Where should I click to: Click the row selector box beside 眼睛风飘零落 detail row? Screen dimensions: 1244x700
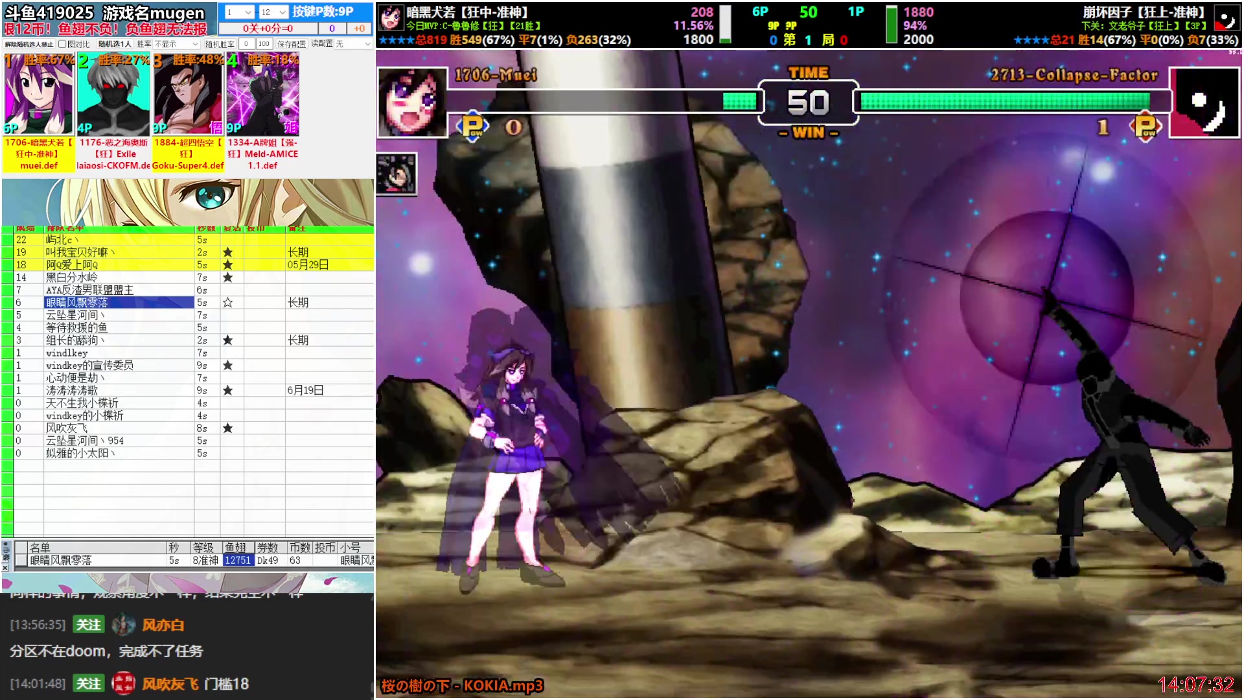click(x=21, y=561)
